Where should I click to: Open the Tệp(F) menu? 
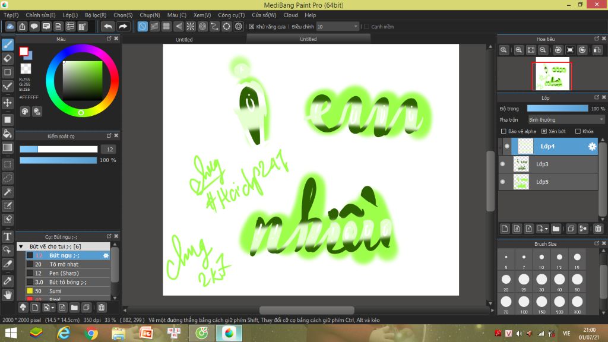[11, 15]
